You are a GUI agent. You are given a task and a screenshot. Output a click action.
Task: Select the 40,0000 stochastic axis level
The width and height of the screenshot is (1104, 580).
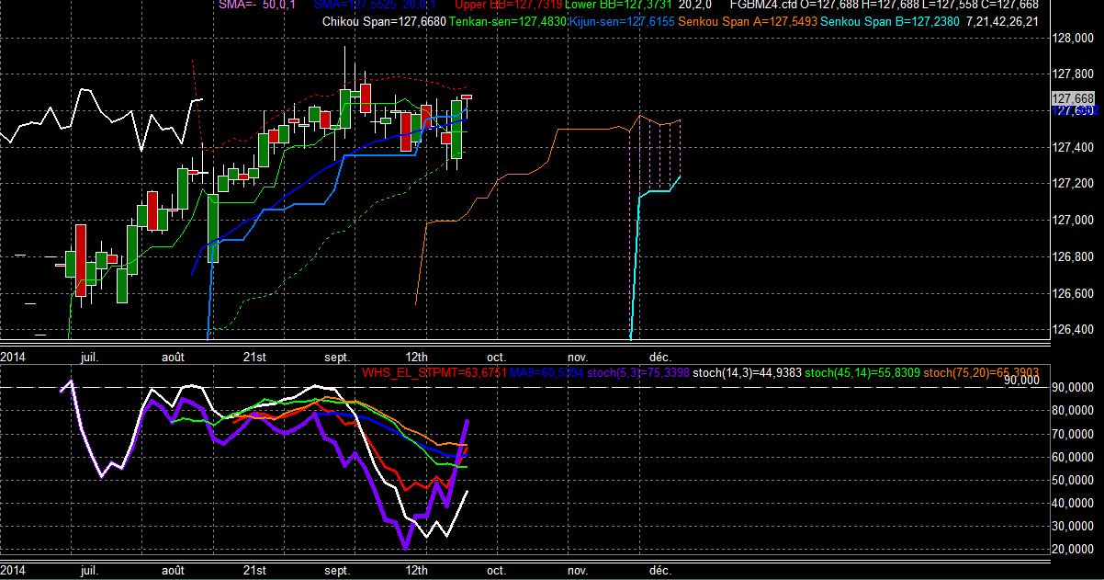pos(1074,504)
